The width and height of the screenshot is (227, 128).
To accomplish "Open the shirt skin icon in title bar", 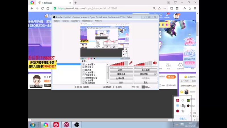I will 175,3.
